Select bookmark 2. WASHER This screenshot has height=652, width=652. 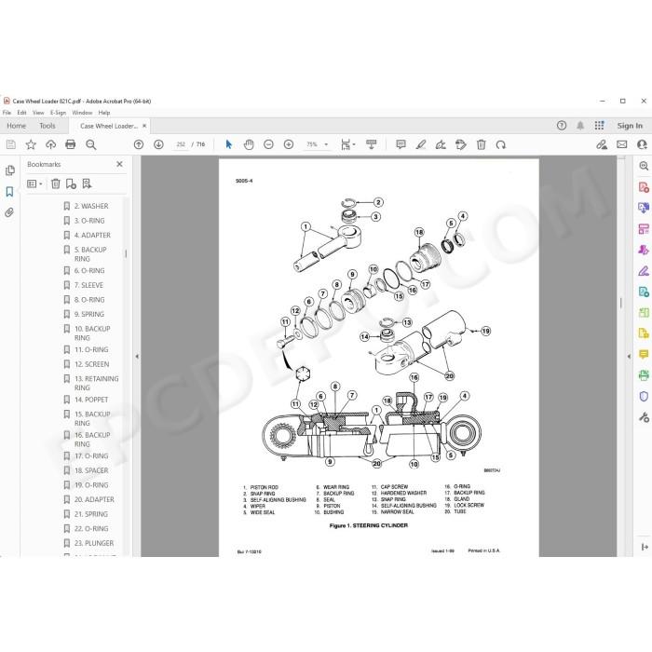tap(91, 206)
